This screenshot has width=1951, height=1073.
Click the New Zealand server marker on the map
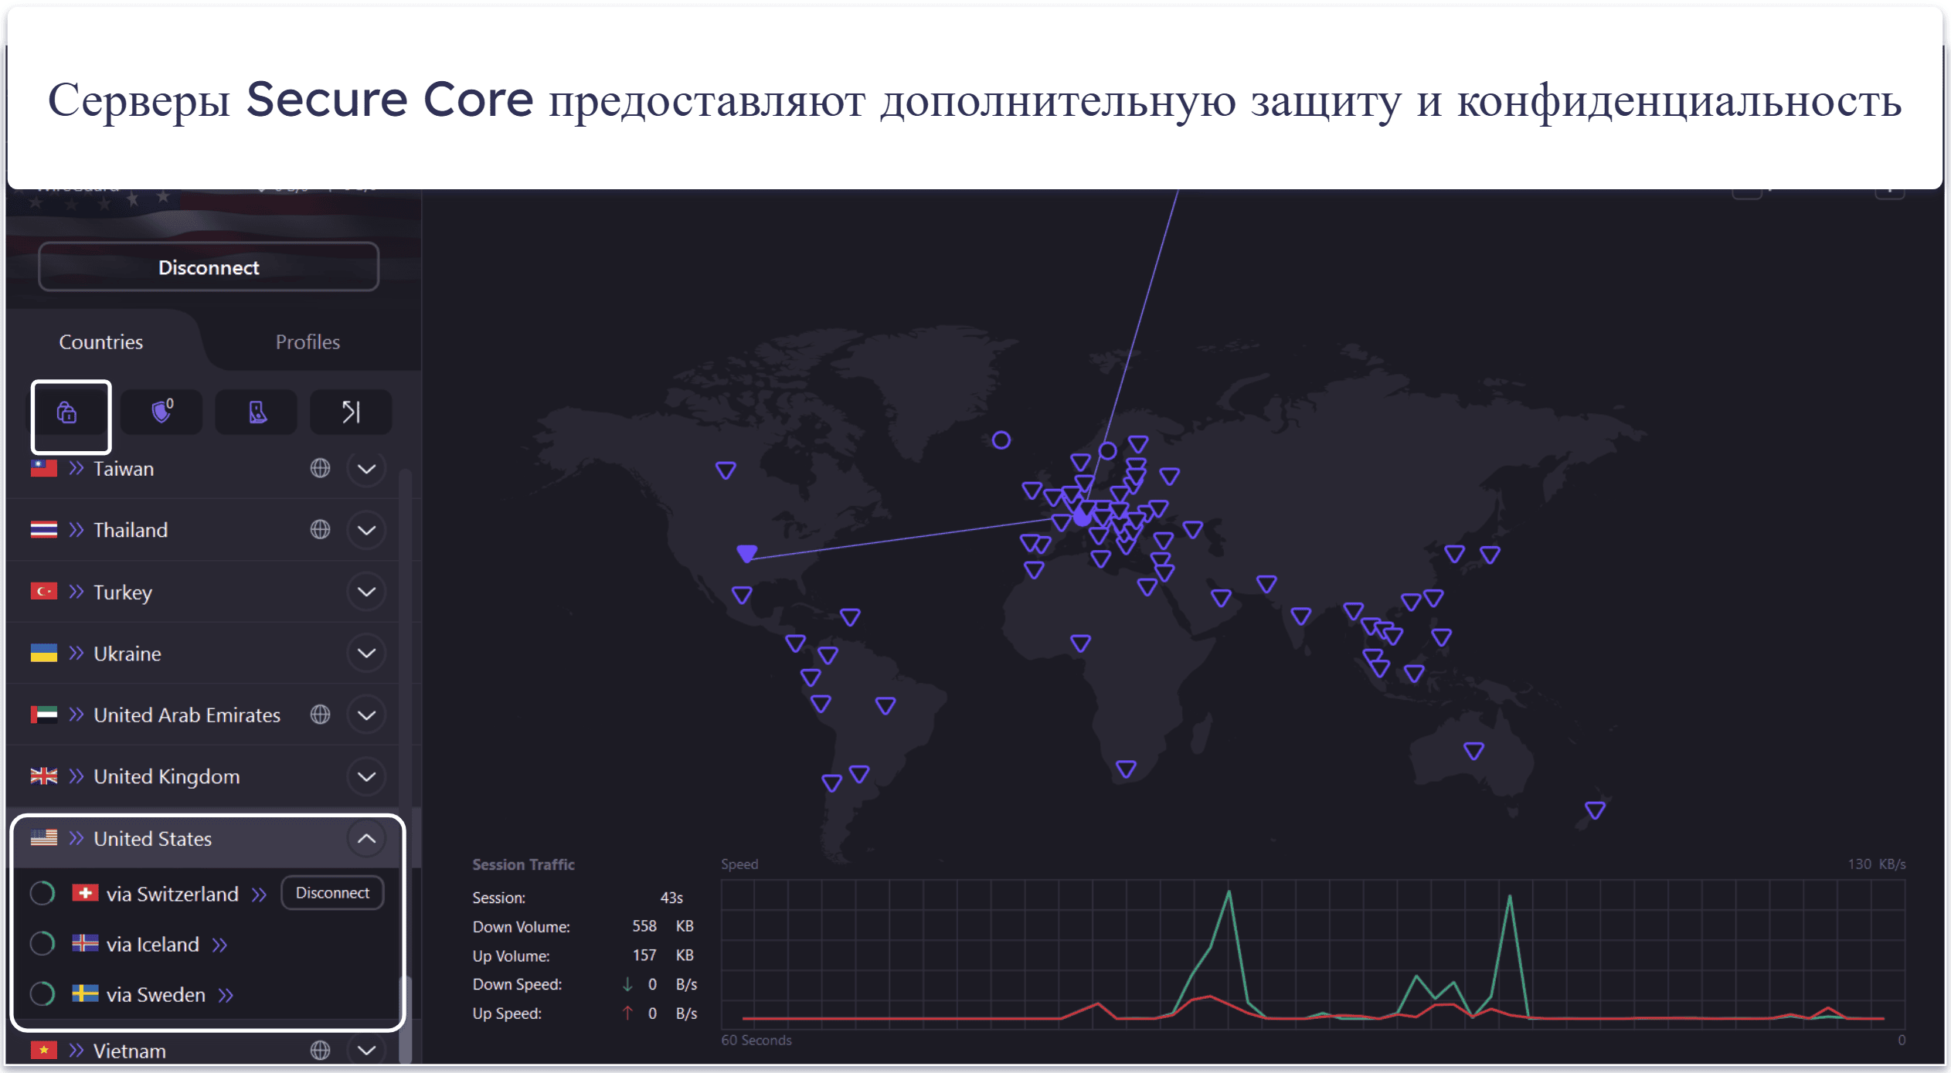click(x=1595, y=810)
